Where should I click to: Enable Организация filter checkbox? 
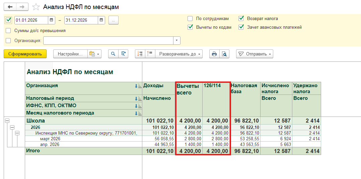[x=8, y=41]
